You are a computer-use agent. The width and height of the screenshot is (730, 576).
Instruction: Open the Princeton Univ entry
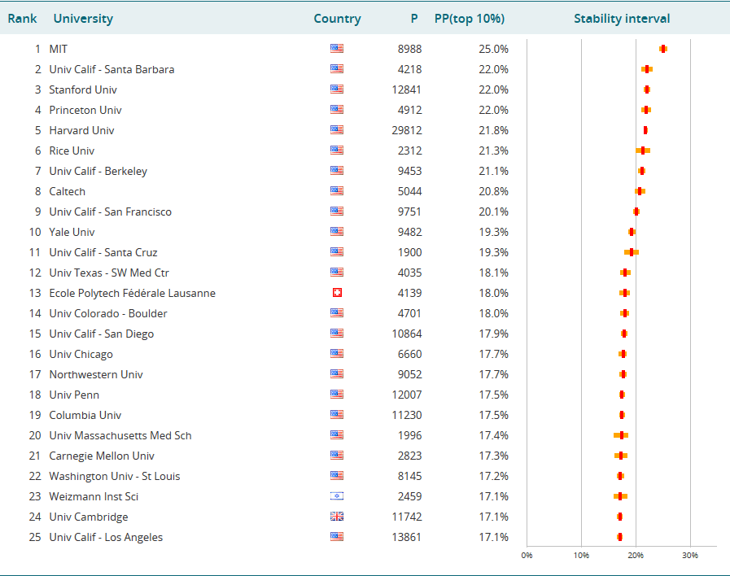click(x=85, y=110)
